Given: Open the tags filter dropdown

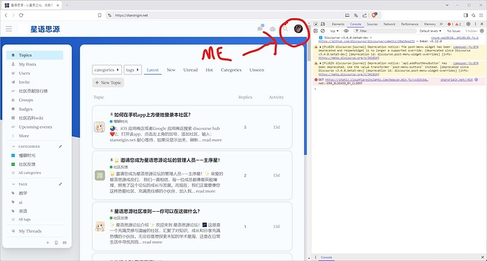Looking at the screenshot, I should (x=133, y=70).
